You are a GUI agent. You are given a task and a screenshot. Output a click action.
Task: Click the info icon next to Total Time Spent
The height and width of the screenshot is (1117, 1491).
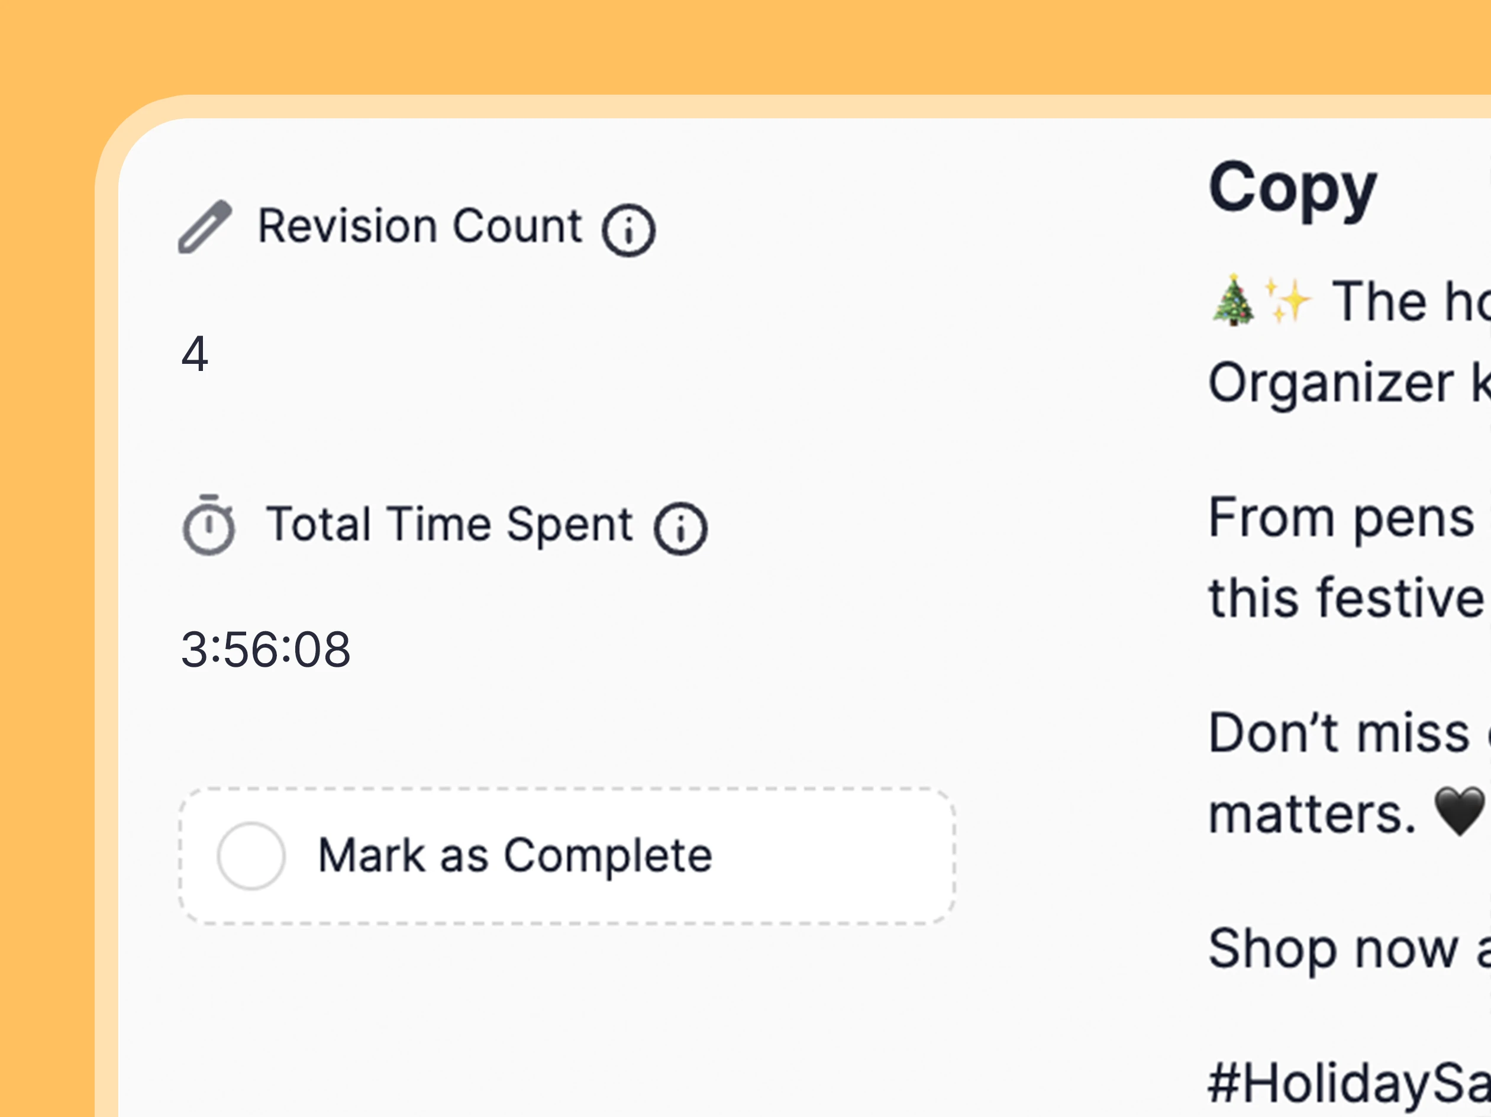682,528
